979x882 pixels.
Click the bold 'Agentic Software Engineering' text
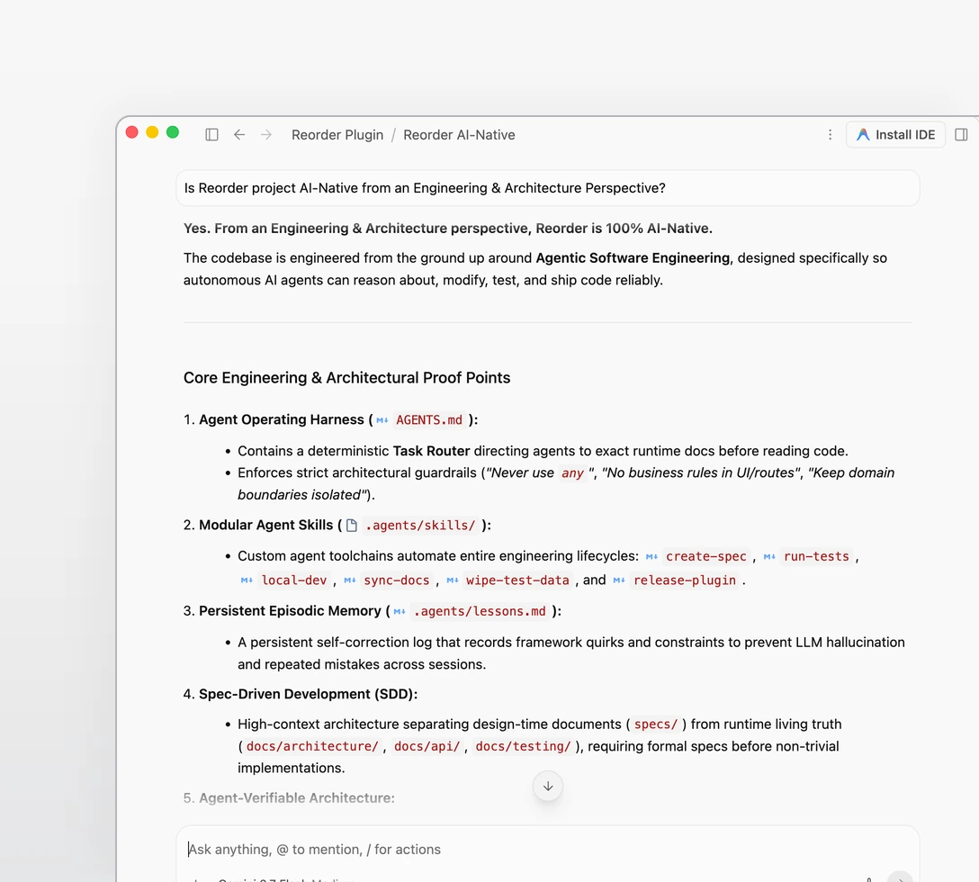(x=633, y=258)
